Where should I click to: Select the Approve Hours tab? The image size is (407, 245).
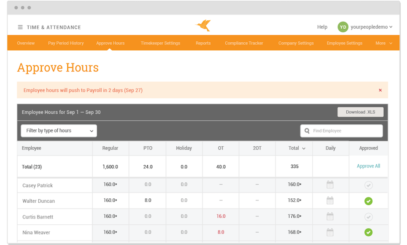click(110, 43)
